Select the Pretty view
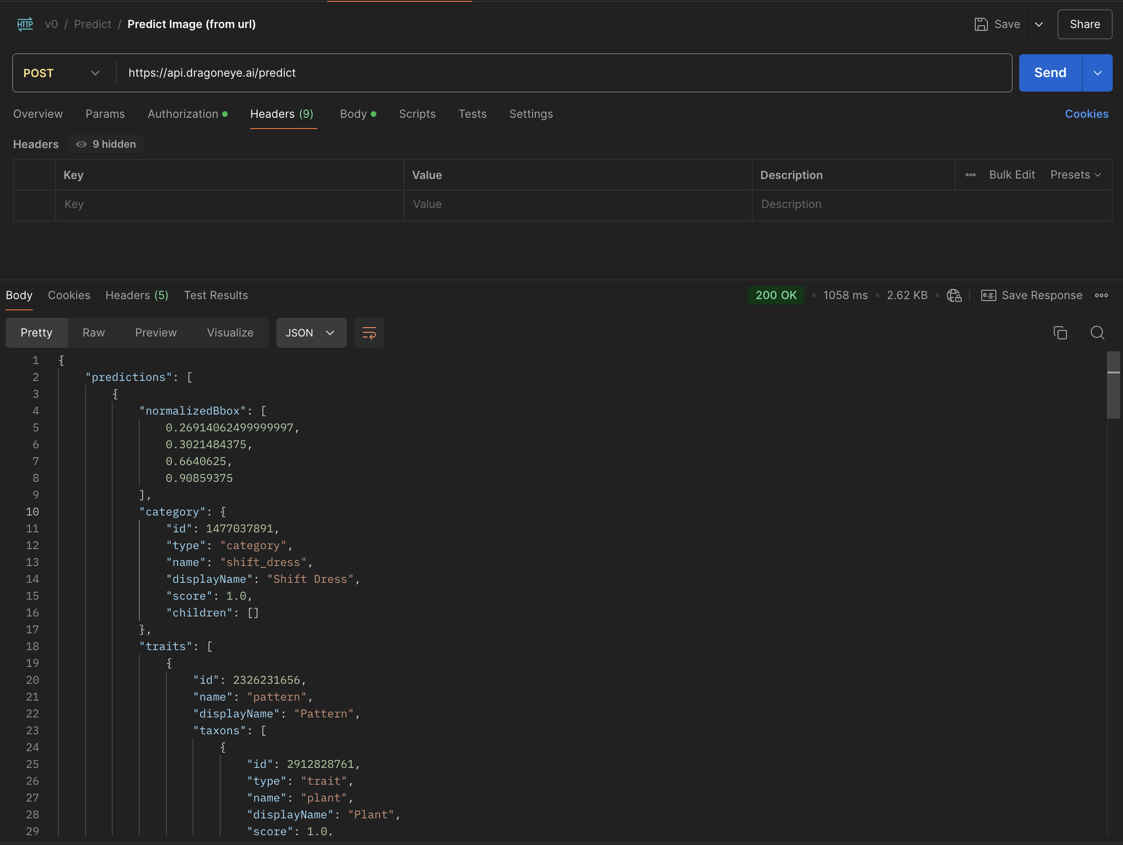Image resolution: width=1123 pixels, height=845 pixels. [36, 333]
